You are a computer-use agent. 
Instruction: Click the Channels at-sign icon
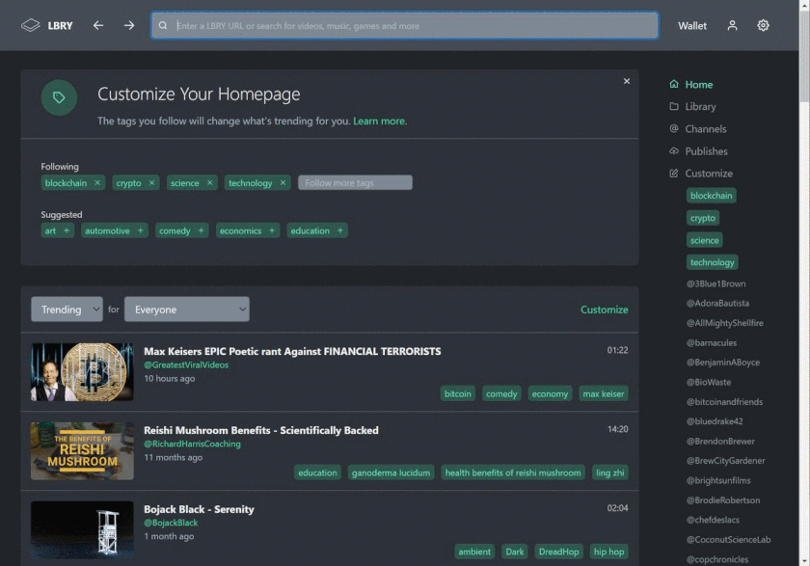point(674,128)
